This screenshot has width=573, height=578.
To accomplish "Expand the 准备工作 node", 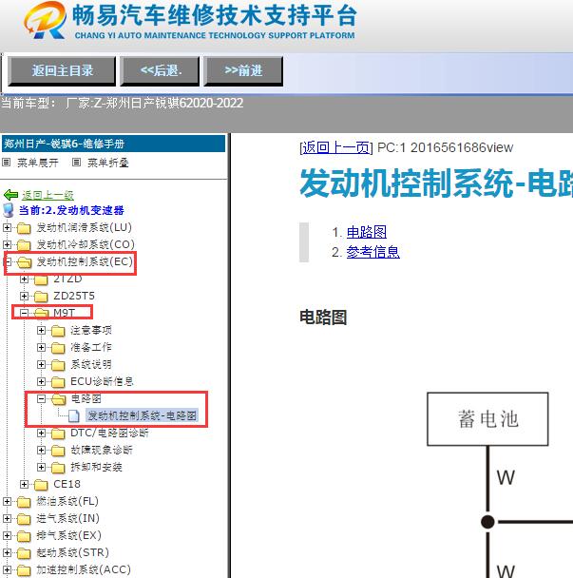I will coord(41,347).
